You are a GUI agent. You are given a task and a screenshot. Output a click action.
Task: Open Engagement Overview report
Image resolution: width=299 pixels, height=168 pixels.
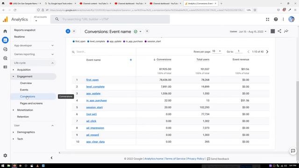[26, 83]
